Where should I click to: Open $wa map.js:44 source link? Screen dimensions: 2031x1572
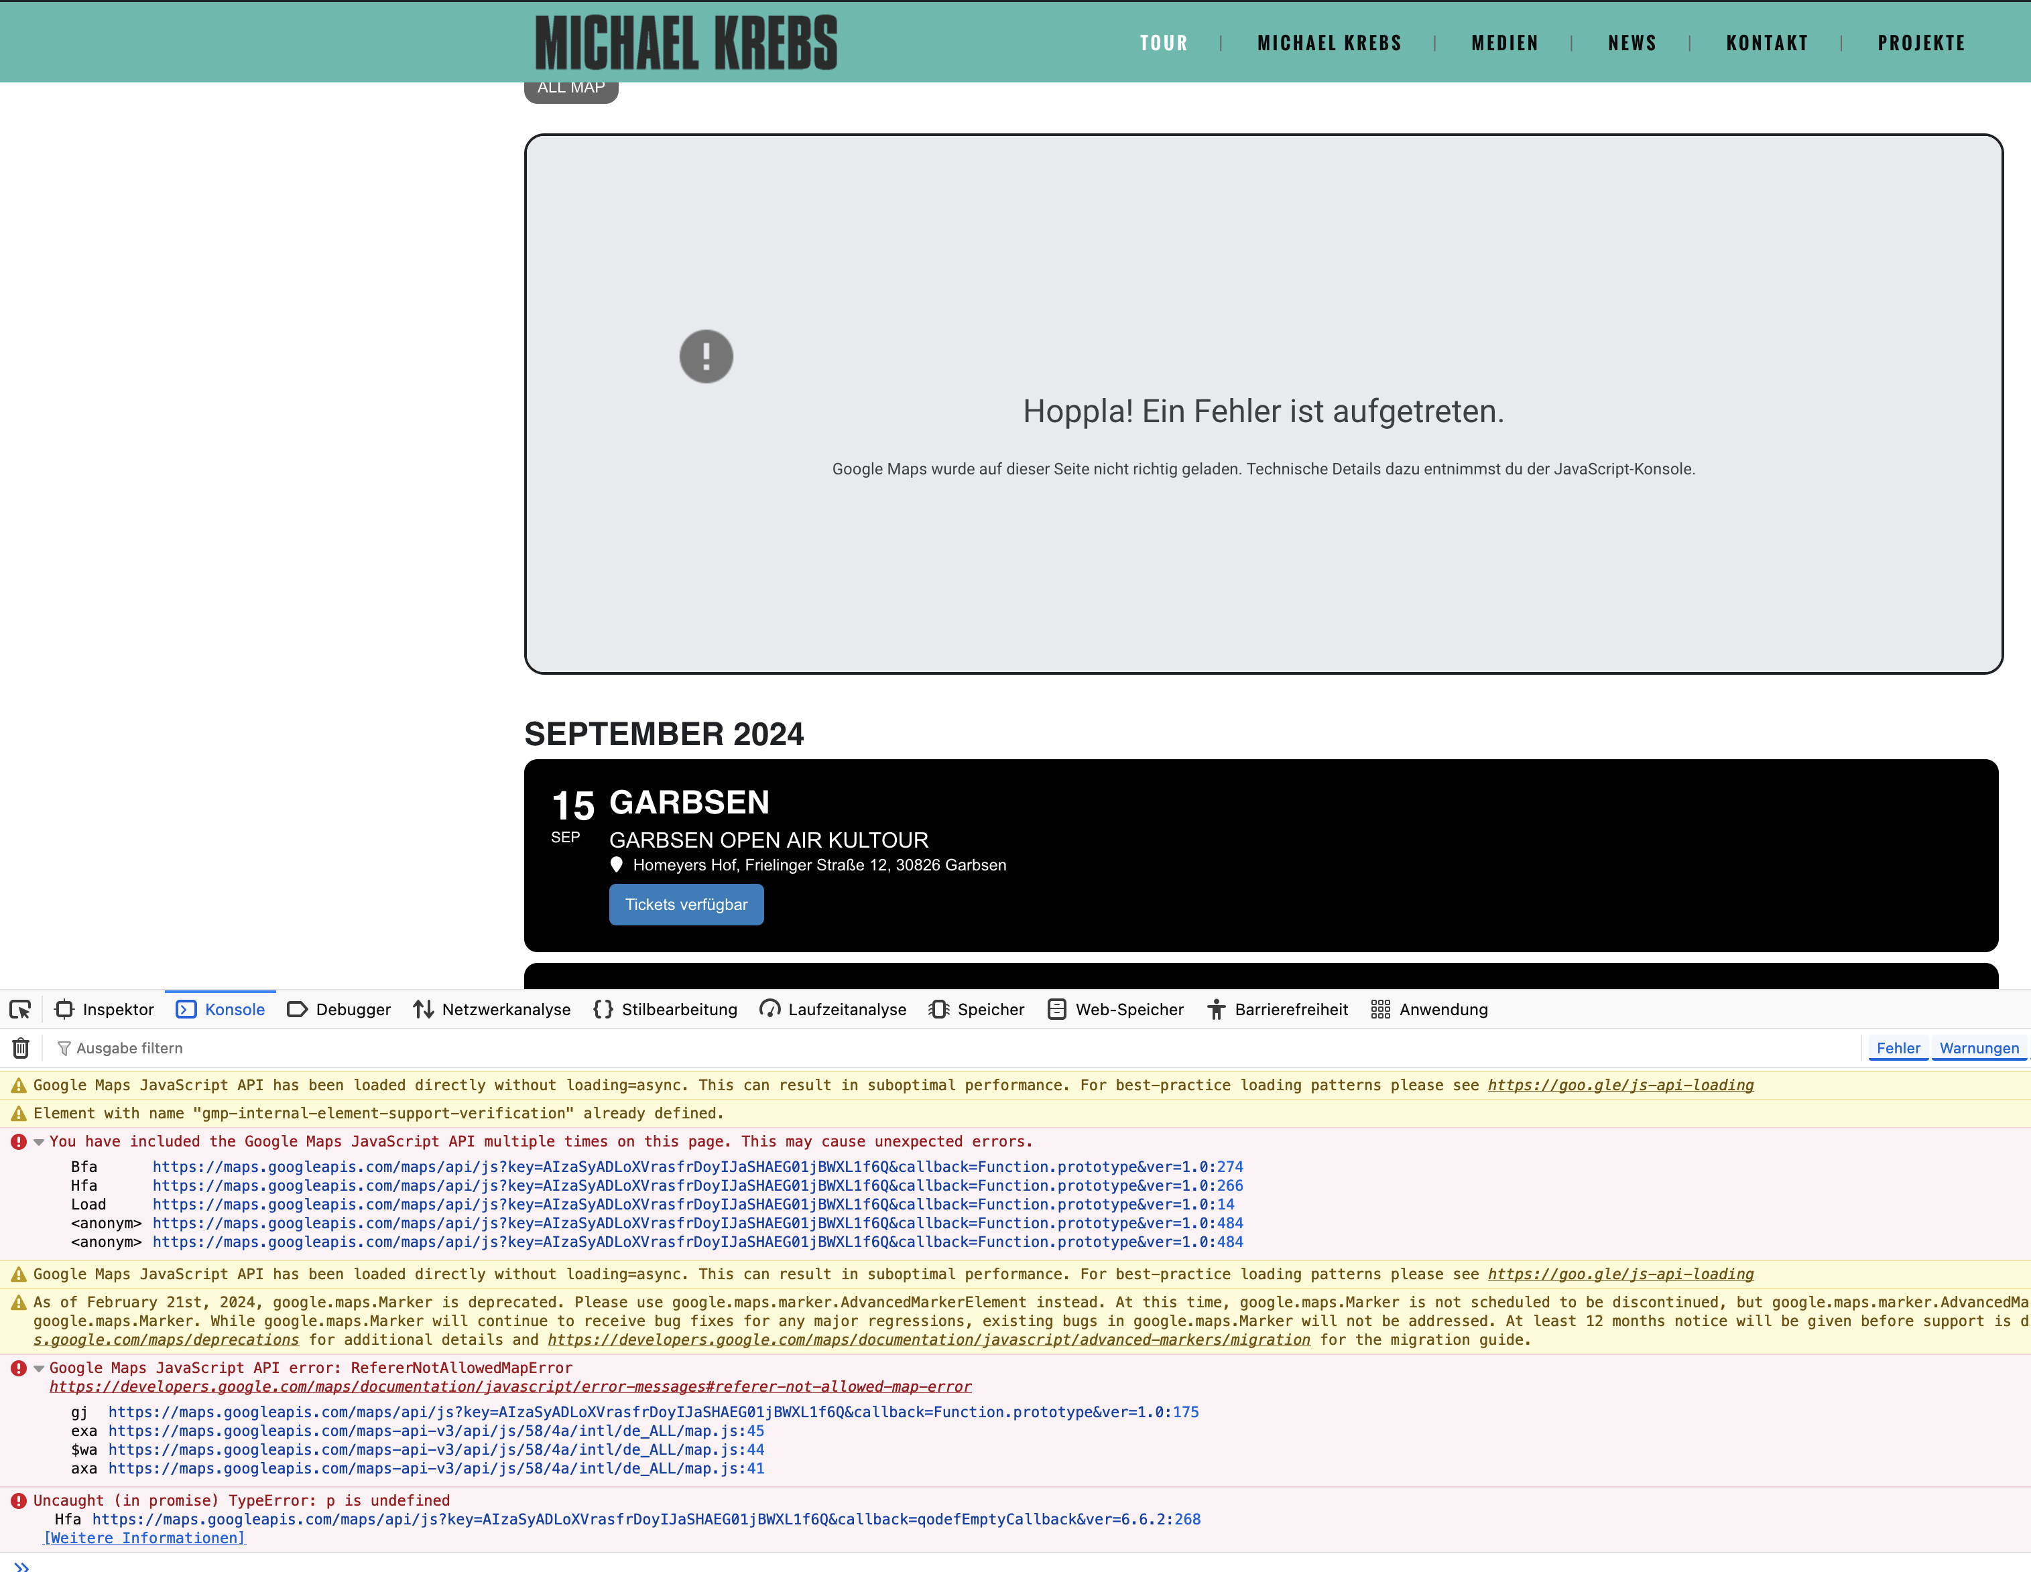click(436, 1450)
